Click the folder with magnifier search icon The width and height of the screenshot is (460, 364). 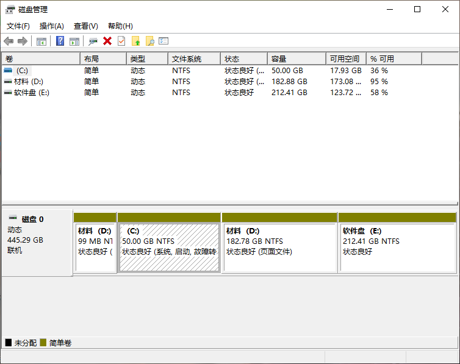coord(149,41)
